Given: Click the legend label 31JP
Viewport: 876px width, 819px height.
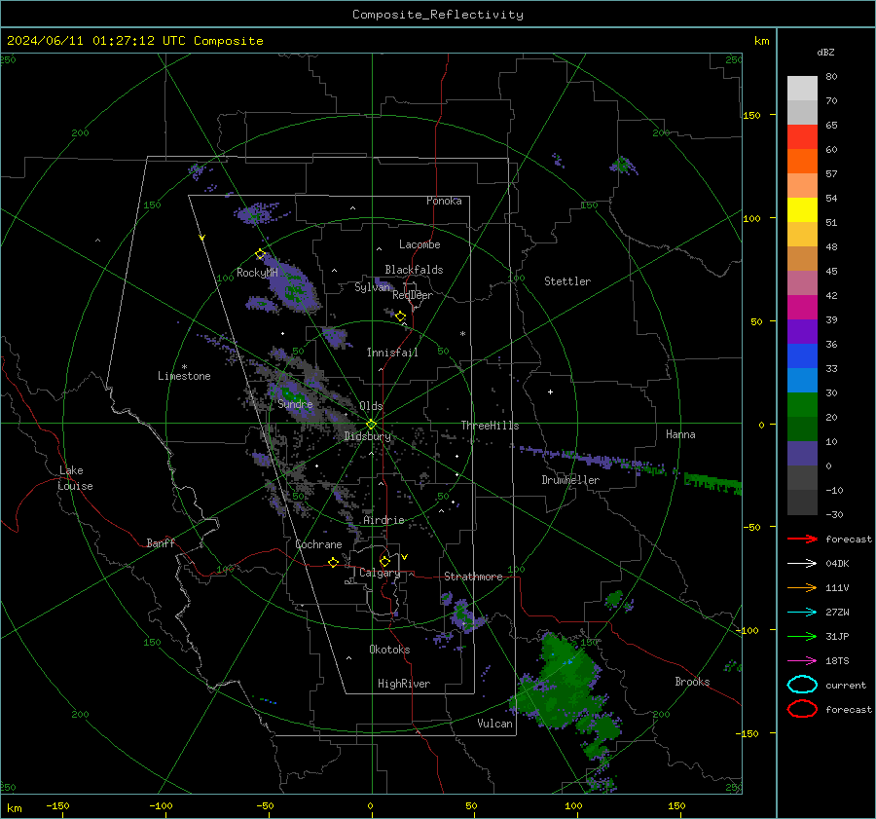Looking at the screenshot, I should tap(837, 636).
